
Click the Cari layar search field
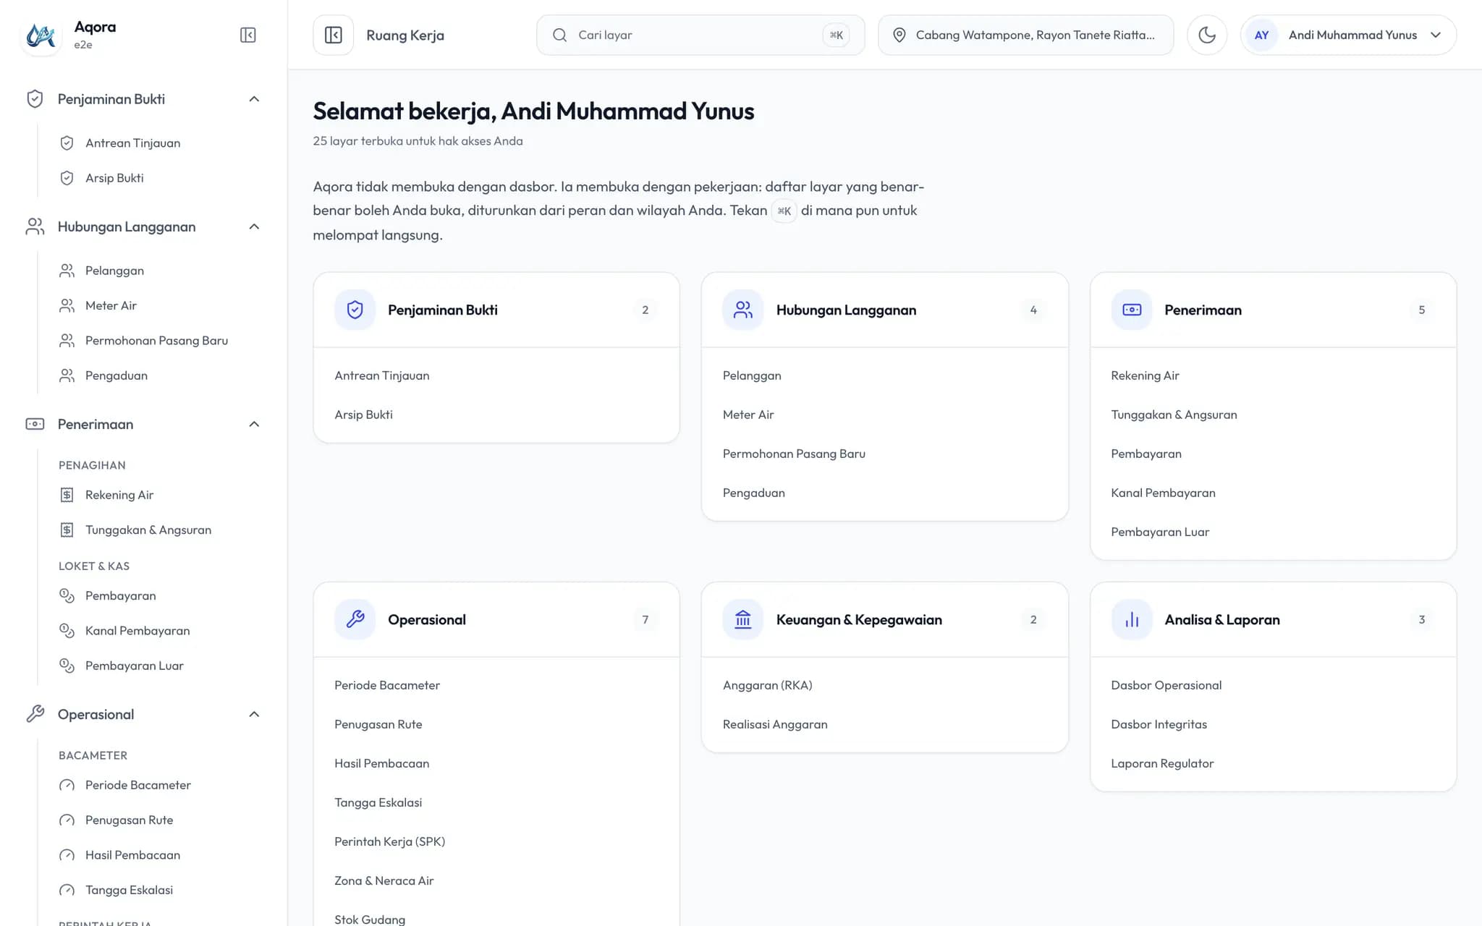pyautogui.click(x=700, y=35)
